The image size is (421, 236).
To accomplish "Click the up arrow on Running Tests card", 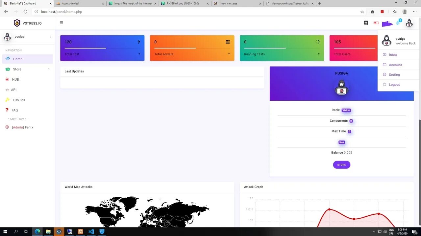I will click(319, 54).
